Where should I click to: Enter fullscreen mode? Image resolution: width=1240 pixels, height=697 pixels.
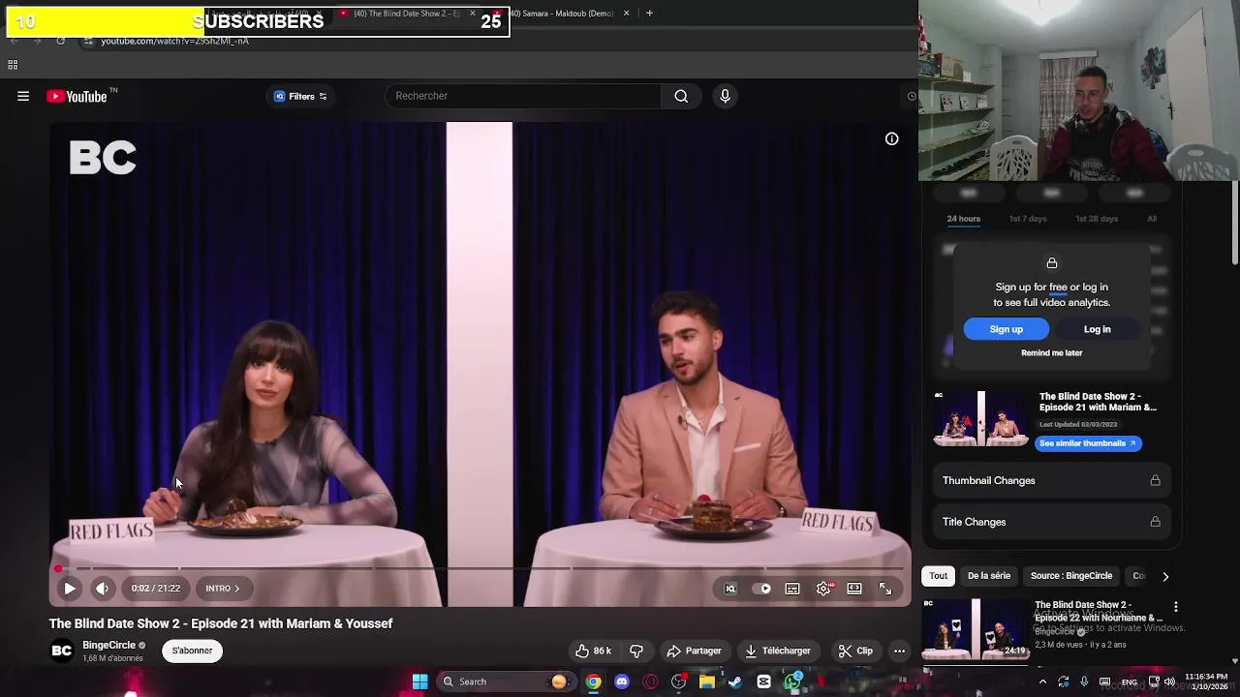(x=885, y=588)
